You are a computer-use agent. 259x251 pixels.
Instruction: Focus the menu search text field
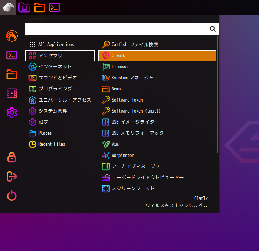[x=122, y=29]
